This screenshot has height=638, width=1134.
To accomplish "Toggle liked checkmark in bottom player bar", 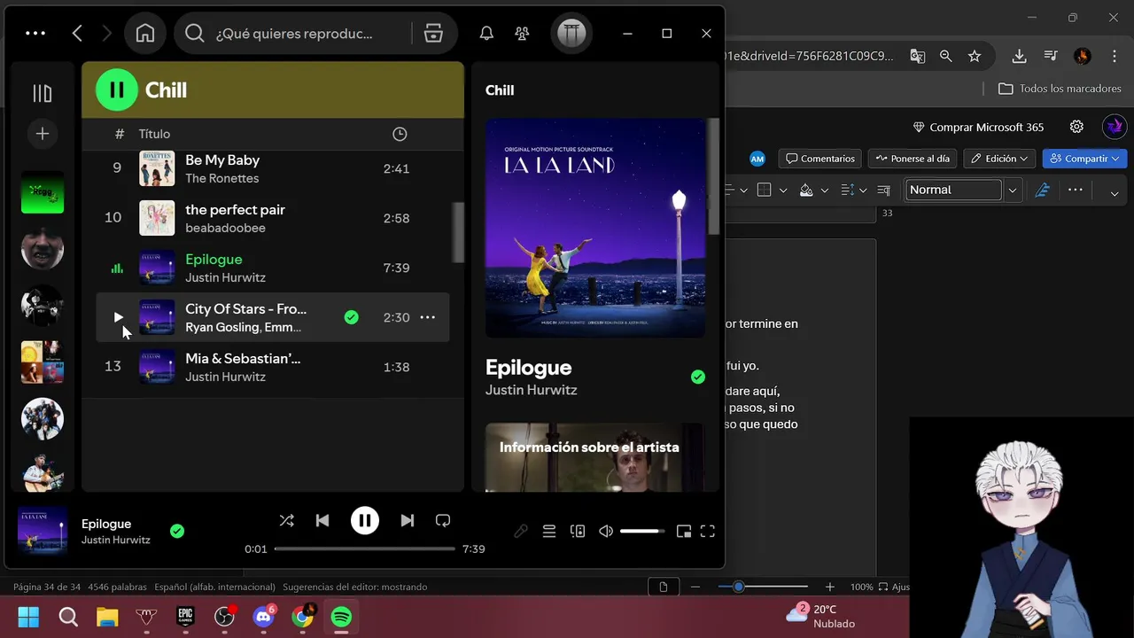I will [x=177, y=531].
